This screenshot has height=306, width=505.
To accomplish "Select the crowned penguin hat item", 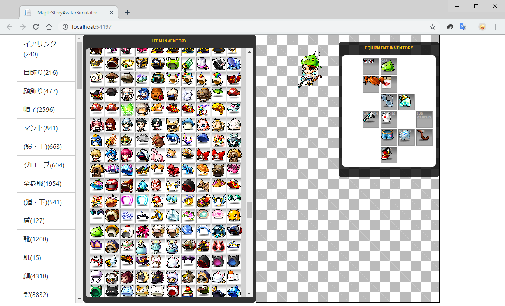I will [x=97, y=139].
